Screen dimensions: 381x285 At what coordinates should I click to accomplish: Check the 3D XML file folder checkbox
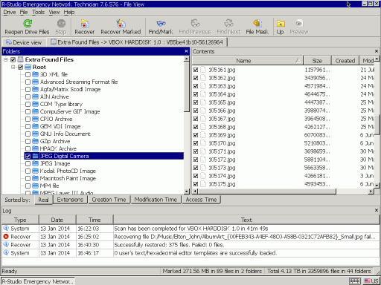pos(28,74)
